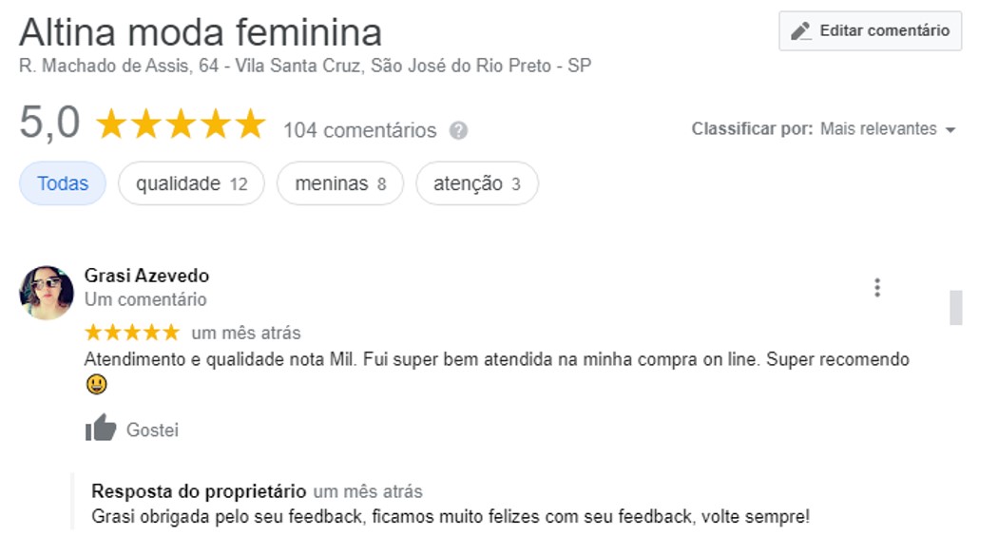Expand the Mais relevantes sort dropdown
This screenshot has height=536, width=998.
[888, 129]
